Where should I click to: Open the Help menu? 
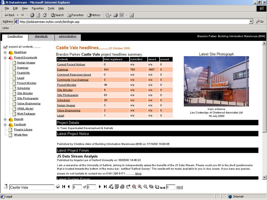[61, 8]
